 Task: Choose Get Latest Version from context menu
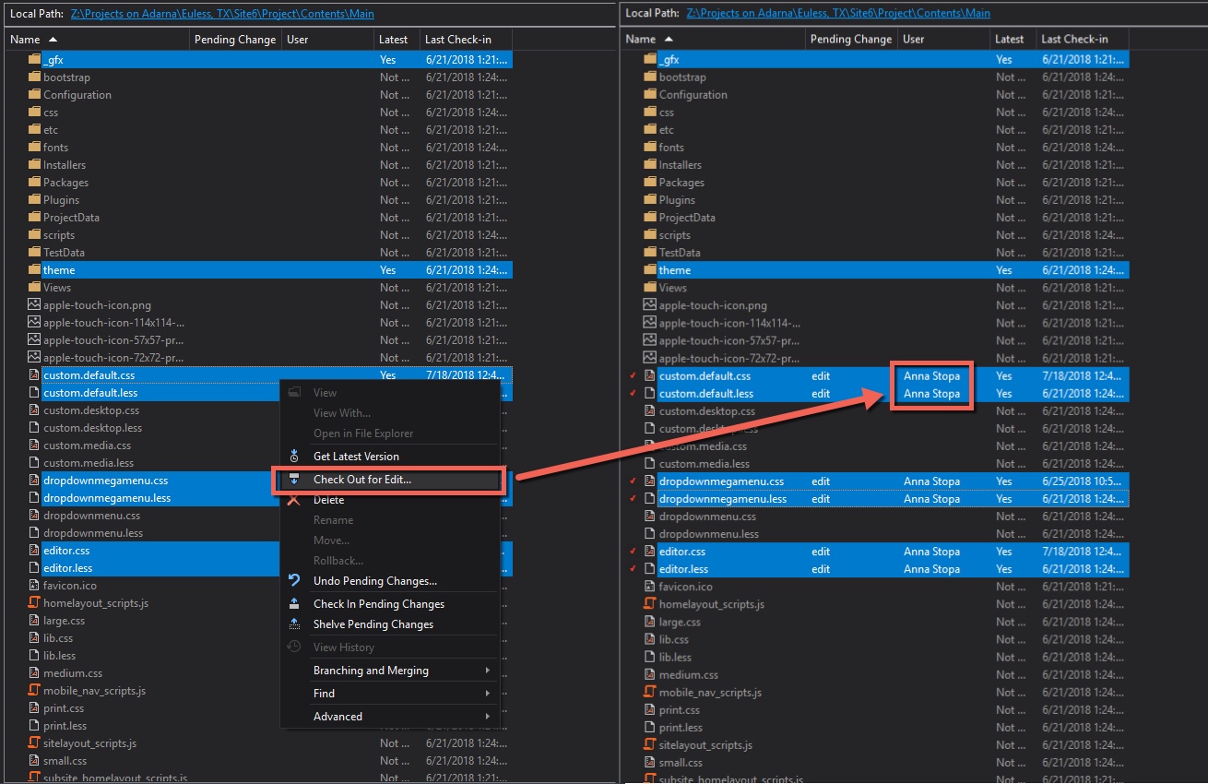(356, 457)
